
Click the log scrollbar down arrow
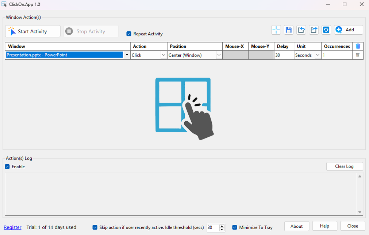click(360, 212)
